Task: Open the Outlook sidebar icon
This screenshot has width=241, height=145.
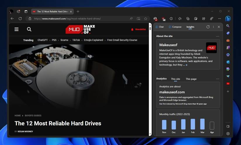Action: [228, 62]
